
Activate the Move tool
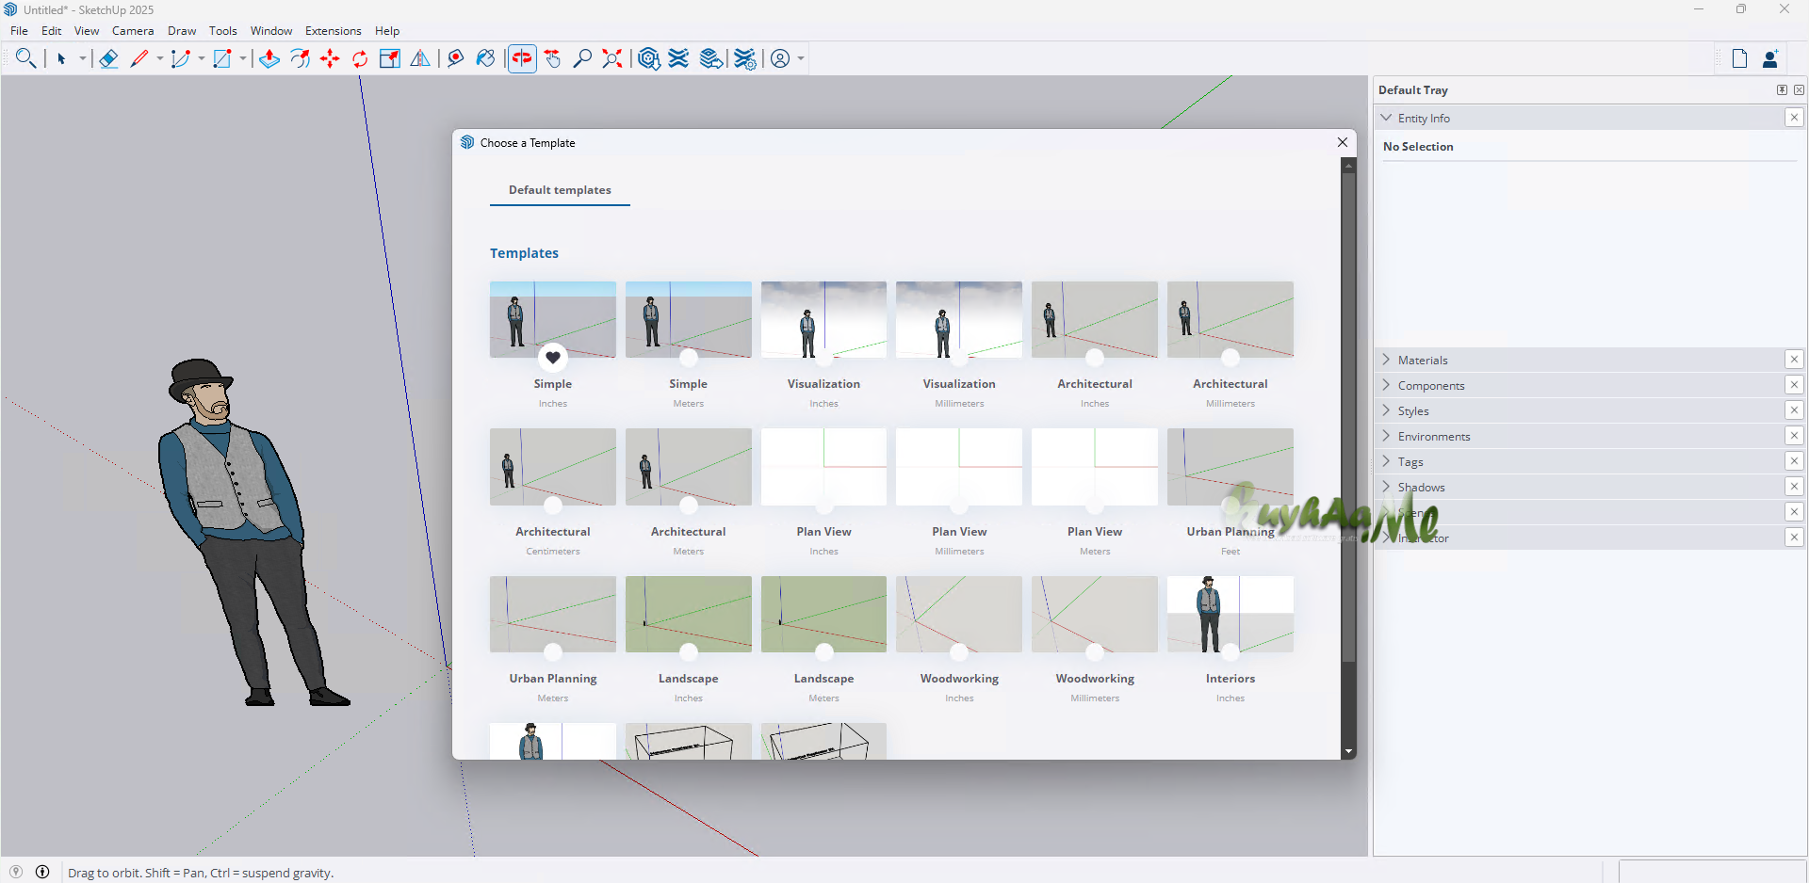coord(330,58)
